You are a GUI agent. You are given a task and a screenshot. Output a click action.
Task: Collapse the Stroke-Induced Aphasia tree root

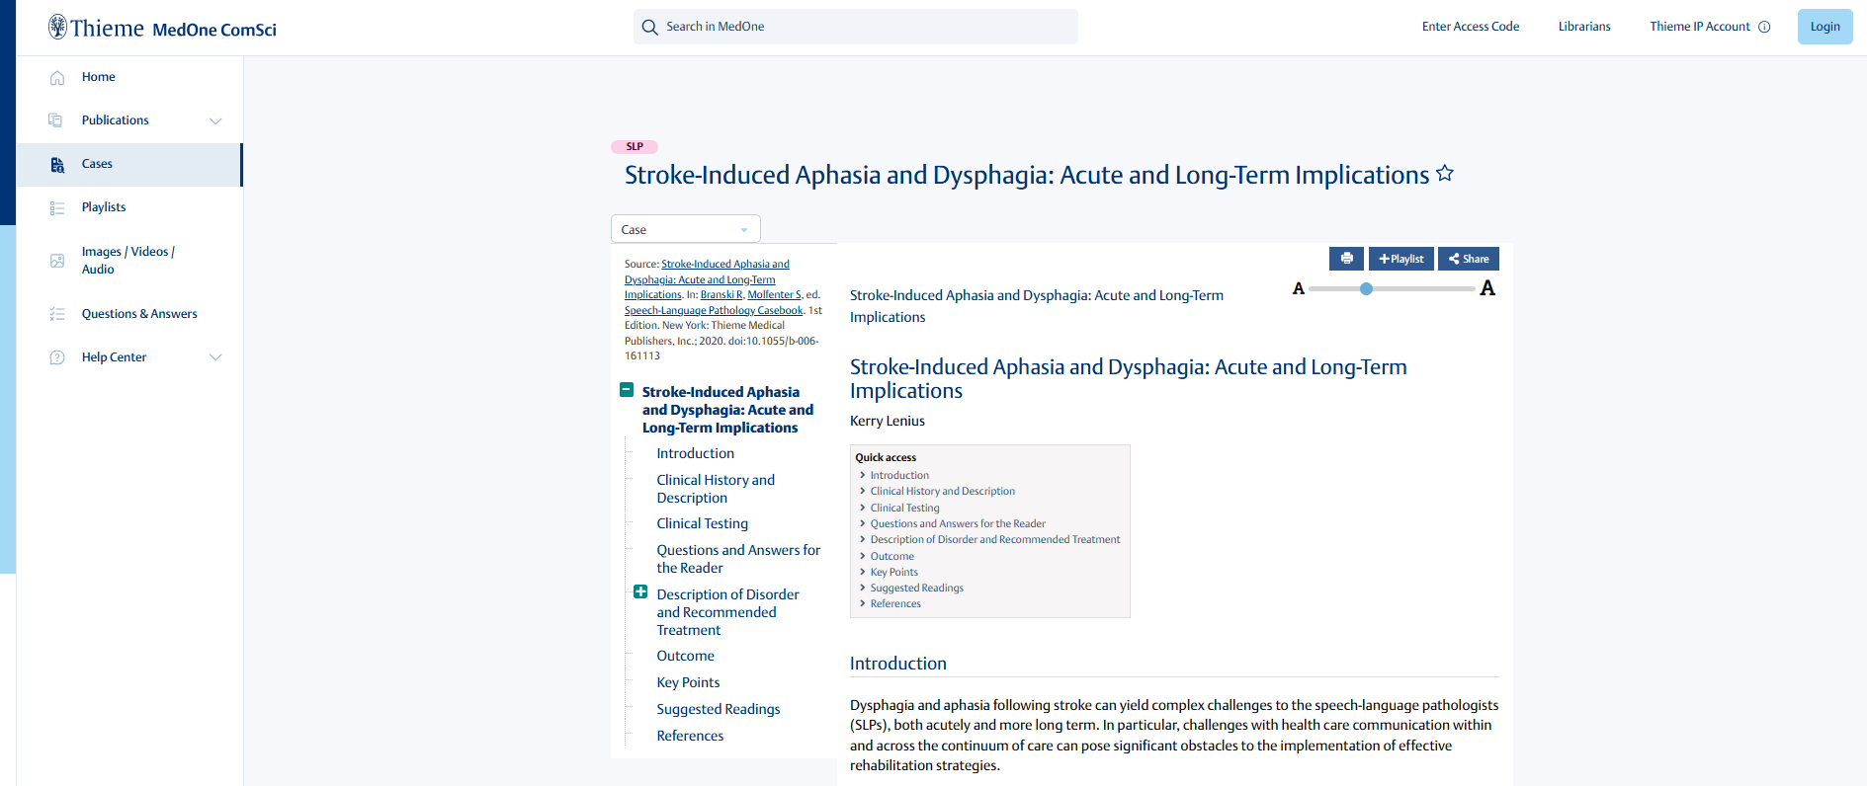627,390
